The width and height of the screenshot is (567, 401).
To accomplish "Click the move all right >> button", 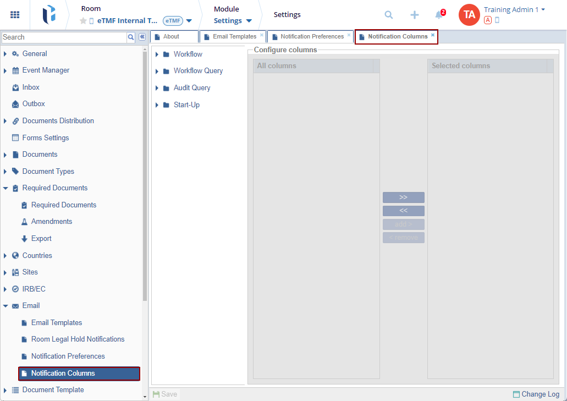I will click(x=403, y=197).
